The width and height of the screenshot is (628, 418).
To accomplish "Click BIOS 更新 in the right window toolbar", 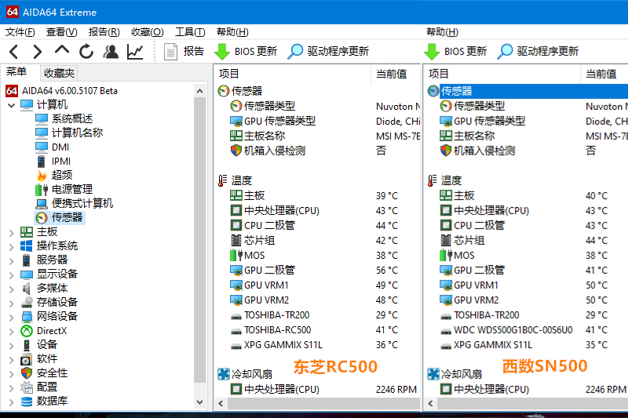I will tap(455, 52).
